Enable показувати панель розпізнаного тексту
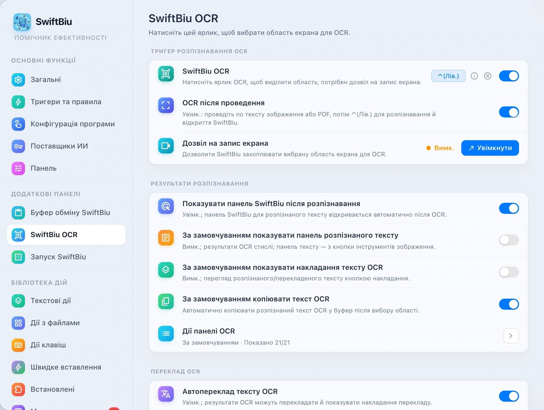 click(509, 240)
